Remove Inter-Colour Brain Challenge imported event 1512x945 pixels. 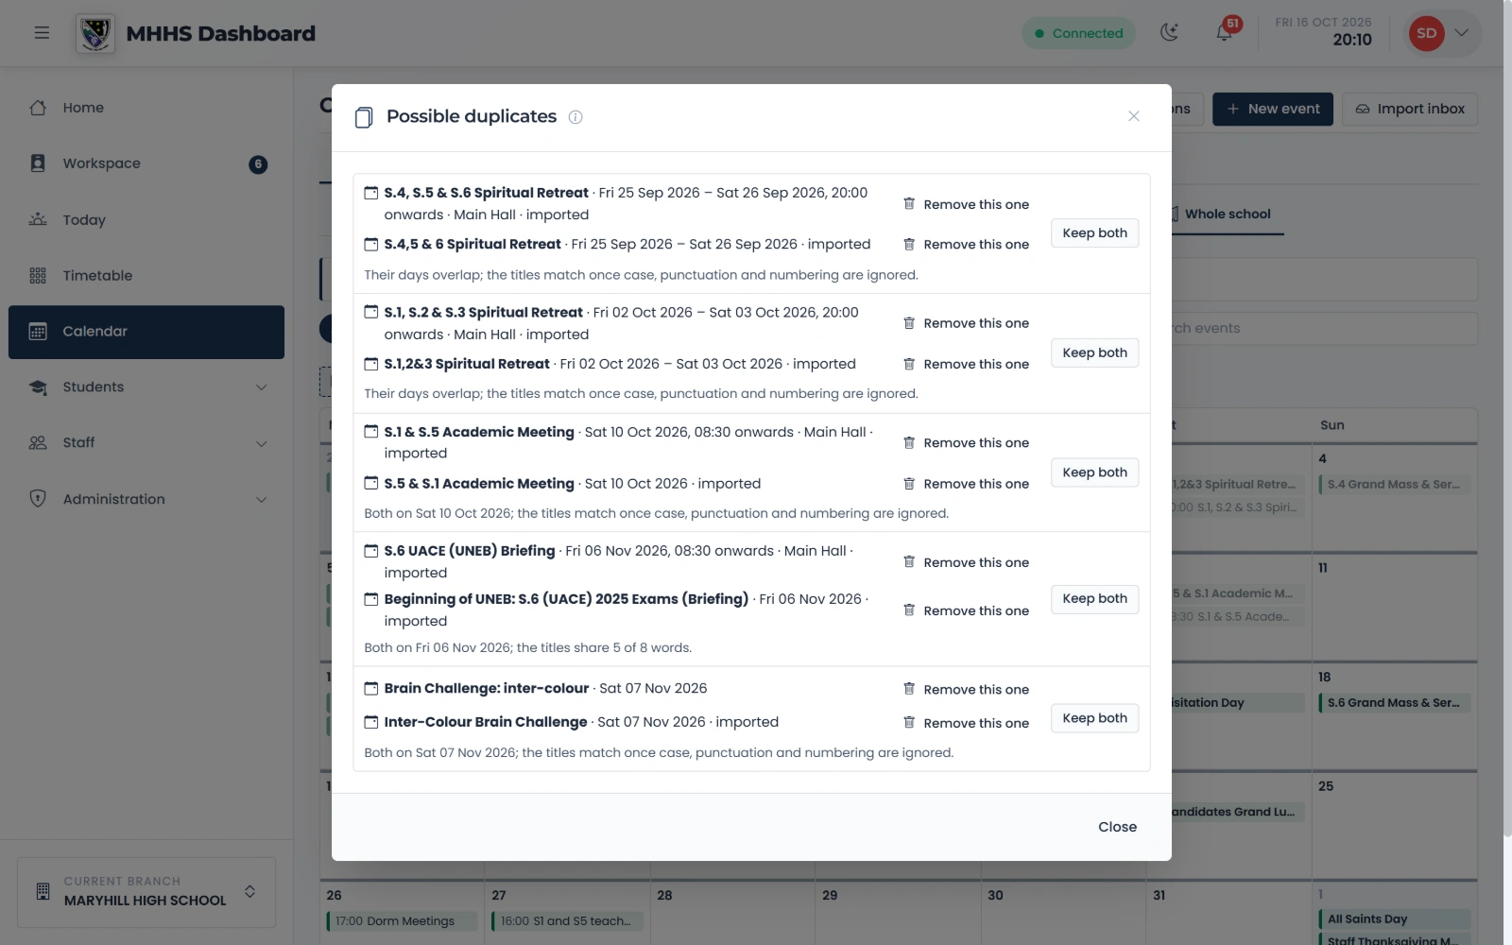(x=966, y=723)
